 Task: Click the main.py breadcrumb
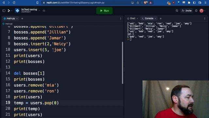[8, 24]
